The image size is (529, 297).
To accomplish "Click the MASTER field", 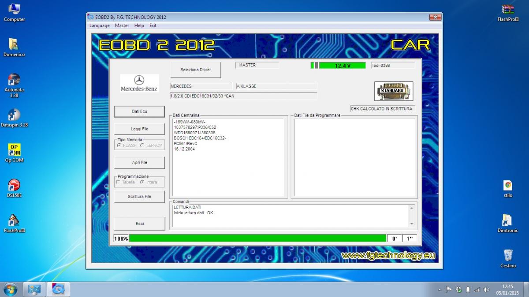I will pyautogui.click(x=257, y=65).
